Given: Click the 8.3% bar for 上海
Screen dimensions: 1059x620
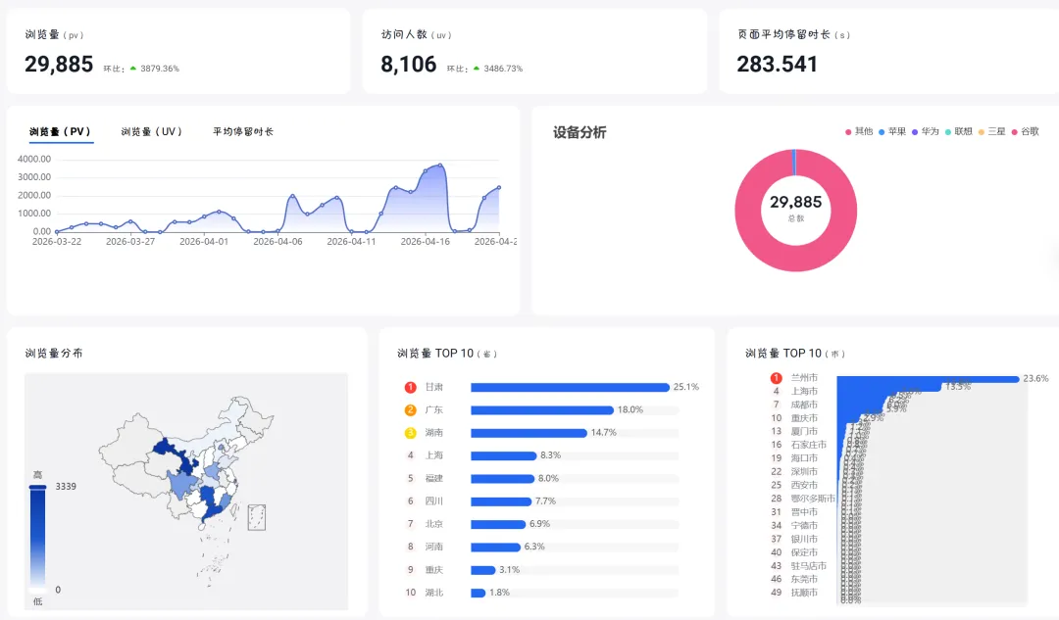Looking at the screenshot, I should click(503, 456).
